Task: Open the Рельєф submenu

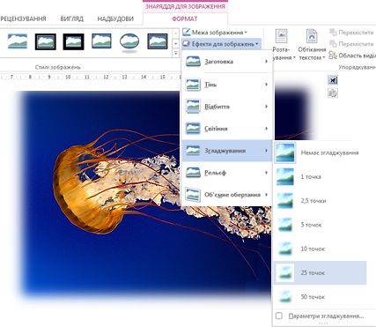Action: click(226, 173)
